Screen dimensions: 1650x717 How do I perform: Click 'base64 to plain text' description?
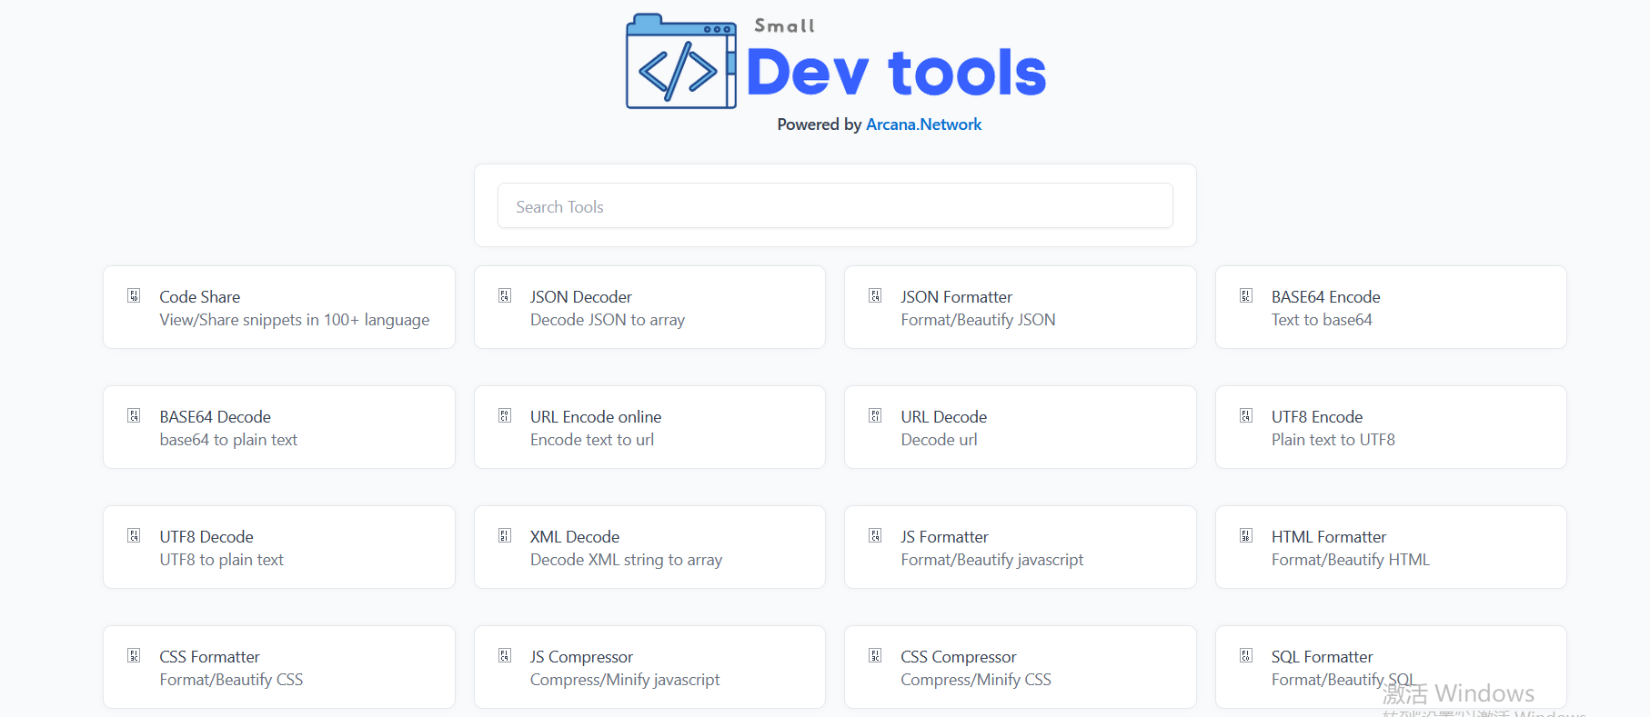[x=228, y=440]
